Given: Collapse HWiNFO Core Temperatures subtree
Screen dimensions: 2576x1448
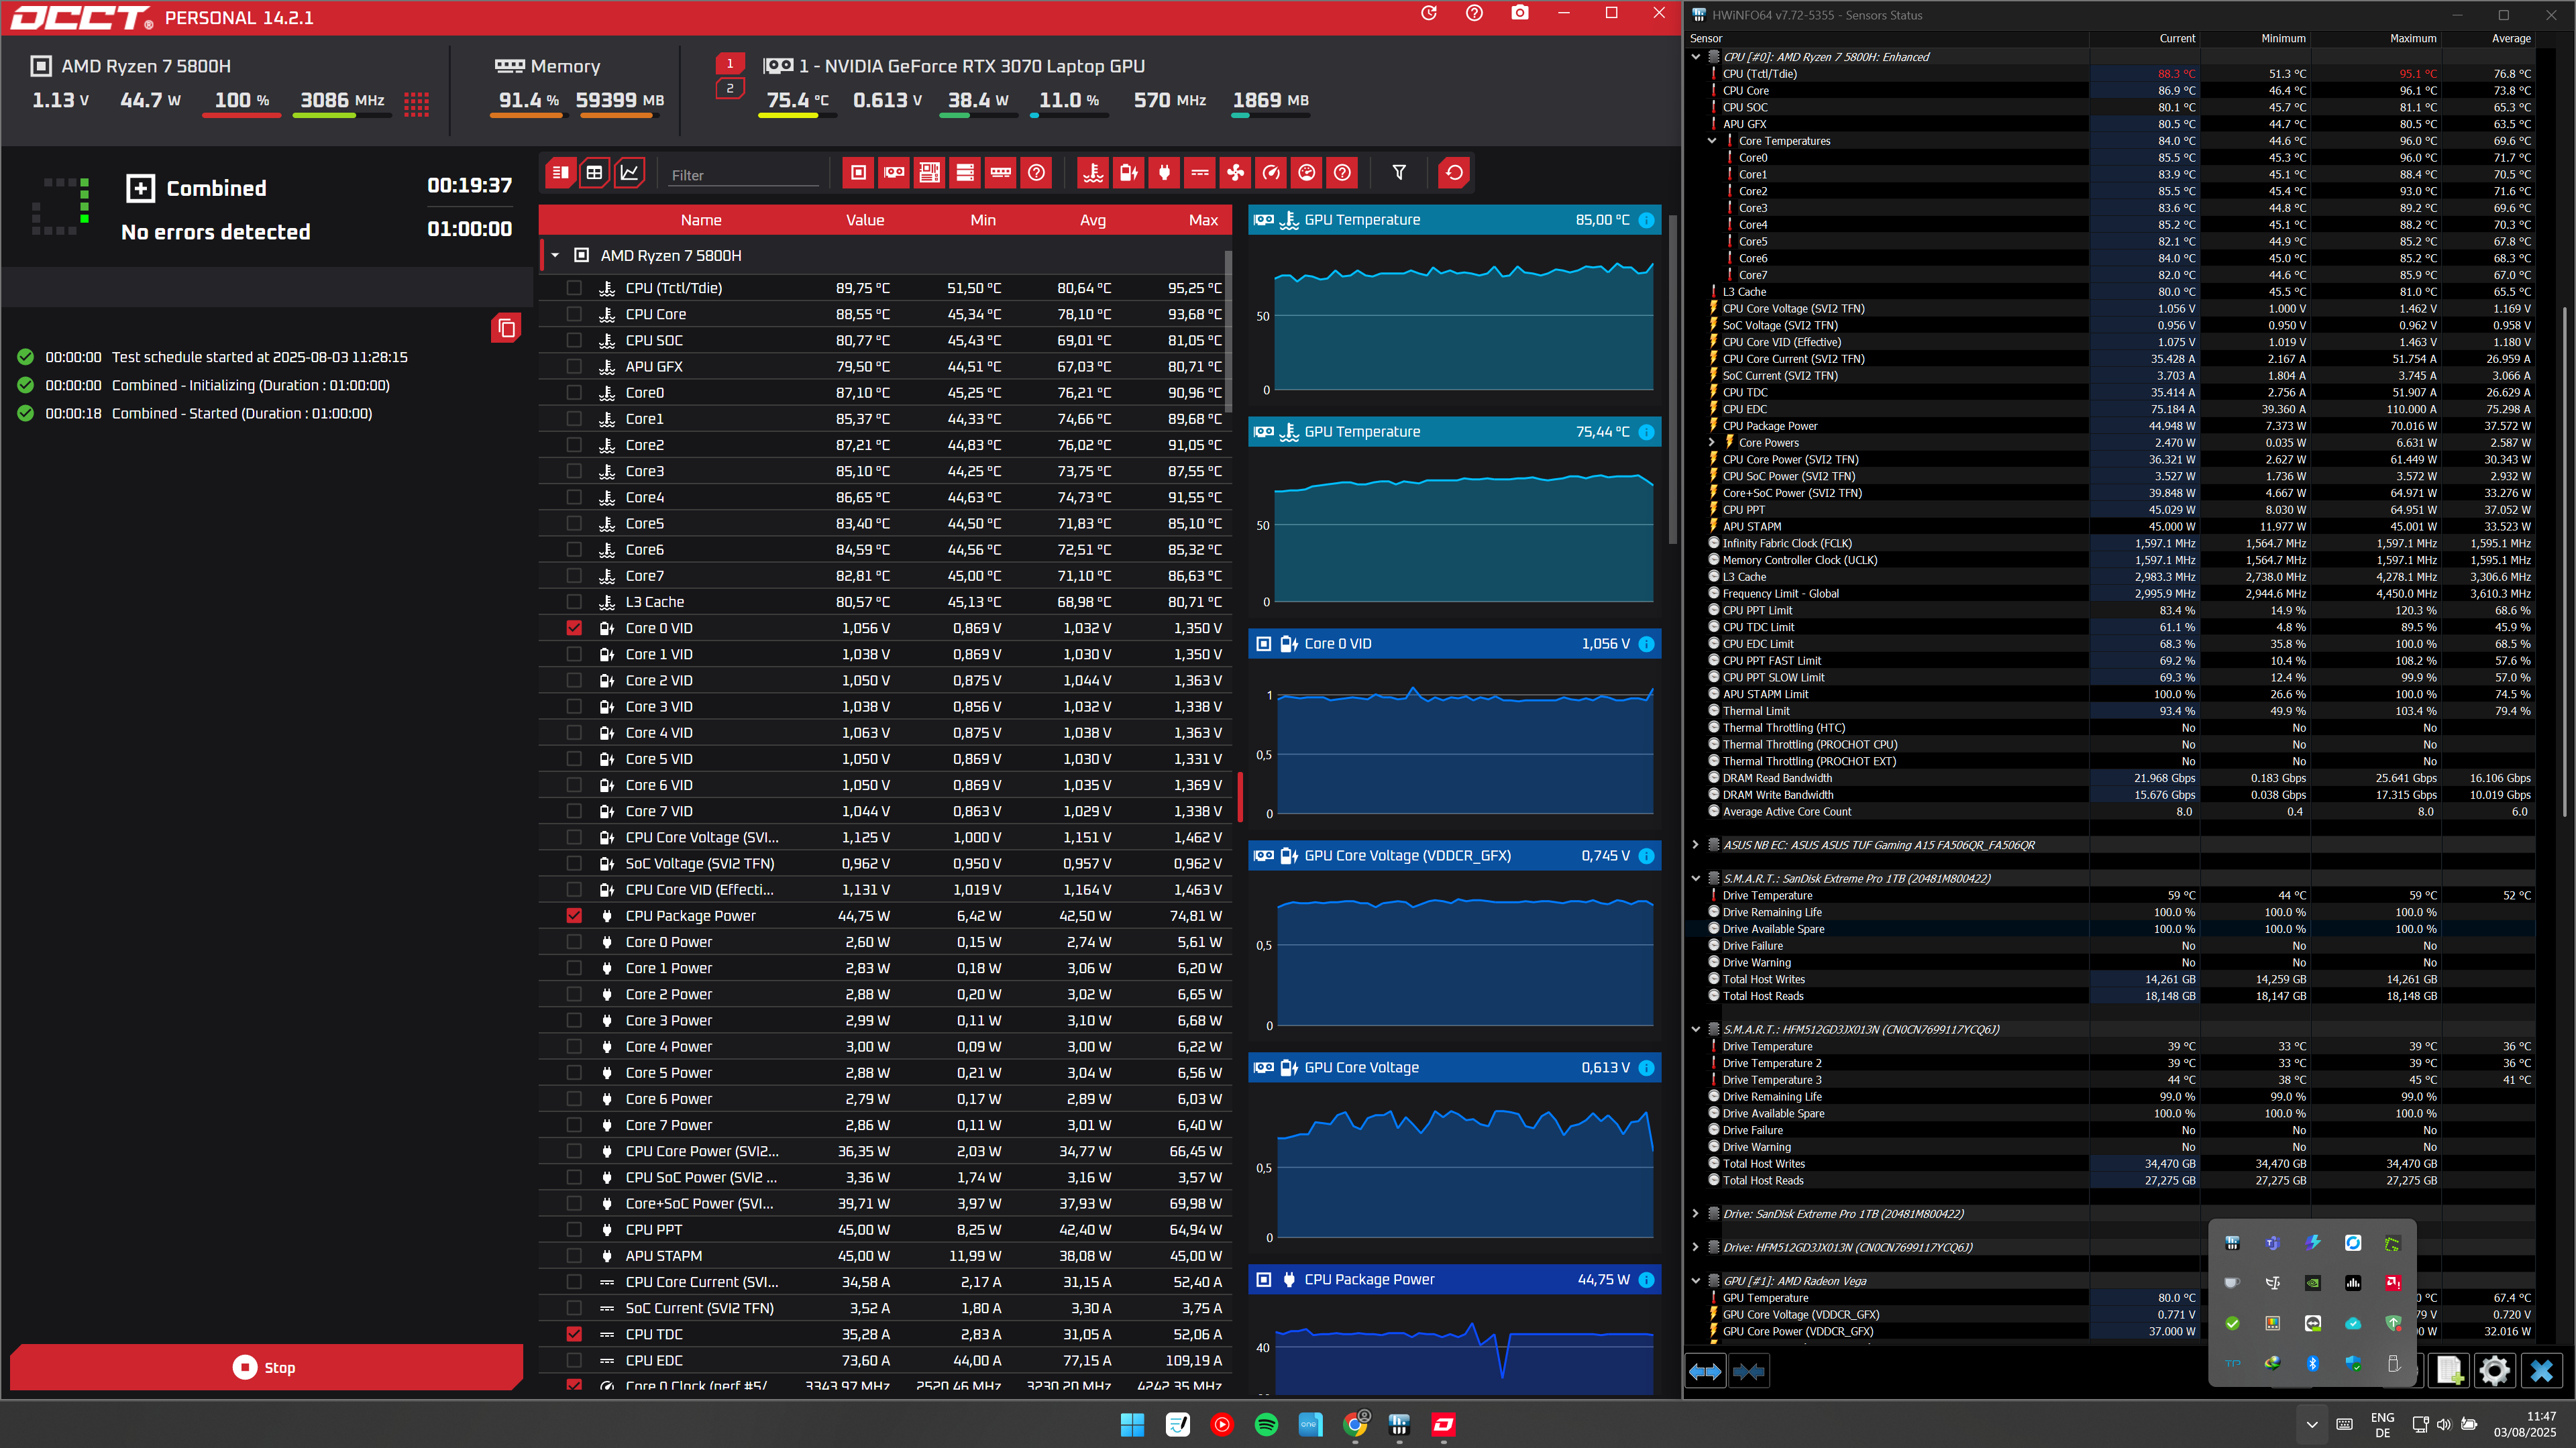Looking at the screenshot, I should [1712, 141].
